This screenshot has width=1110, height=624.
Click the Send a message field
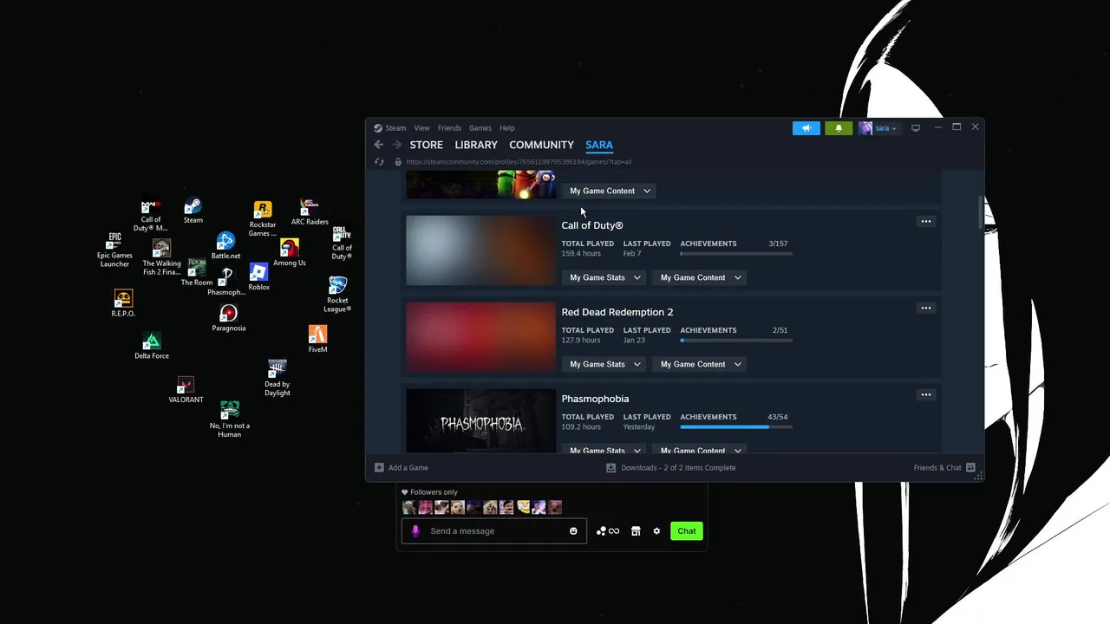click(x=494, y=531)
